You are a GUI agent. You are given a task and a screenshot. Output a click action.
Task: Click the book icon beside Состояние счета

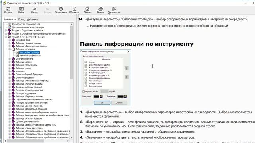[13, 59]
